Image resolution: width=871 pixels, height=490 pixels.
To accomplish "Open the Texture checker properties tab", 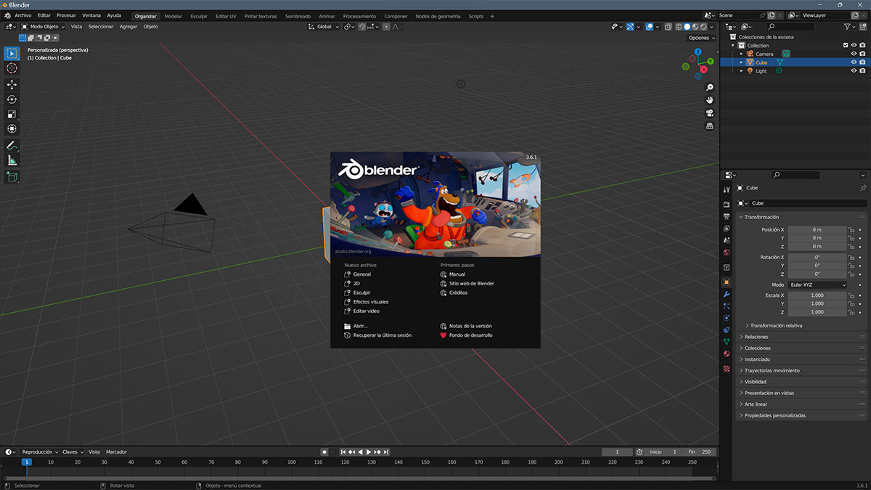I will click(727, 369).
